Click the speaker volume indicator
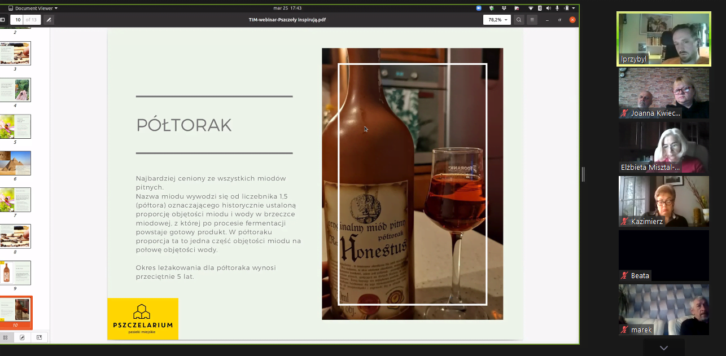 (548, 8)
